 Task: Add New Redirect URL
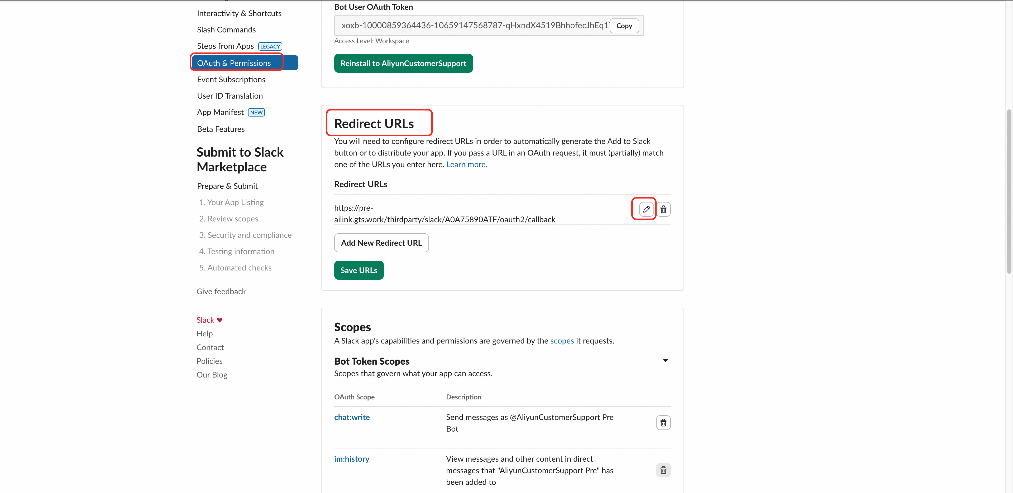(x=381, y=243)
